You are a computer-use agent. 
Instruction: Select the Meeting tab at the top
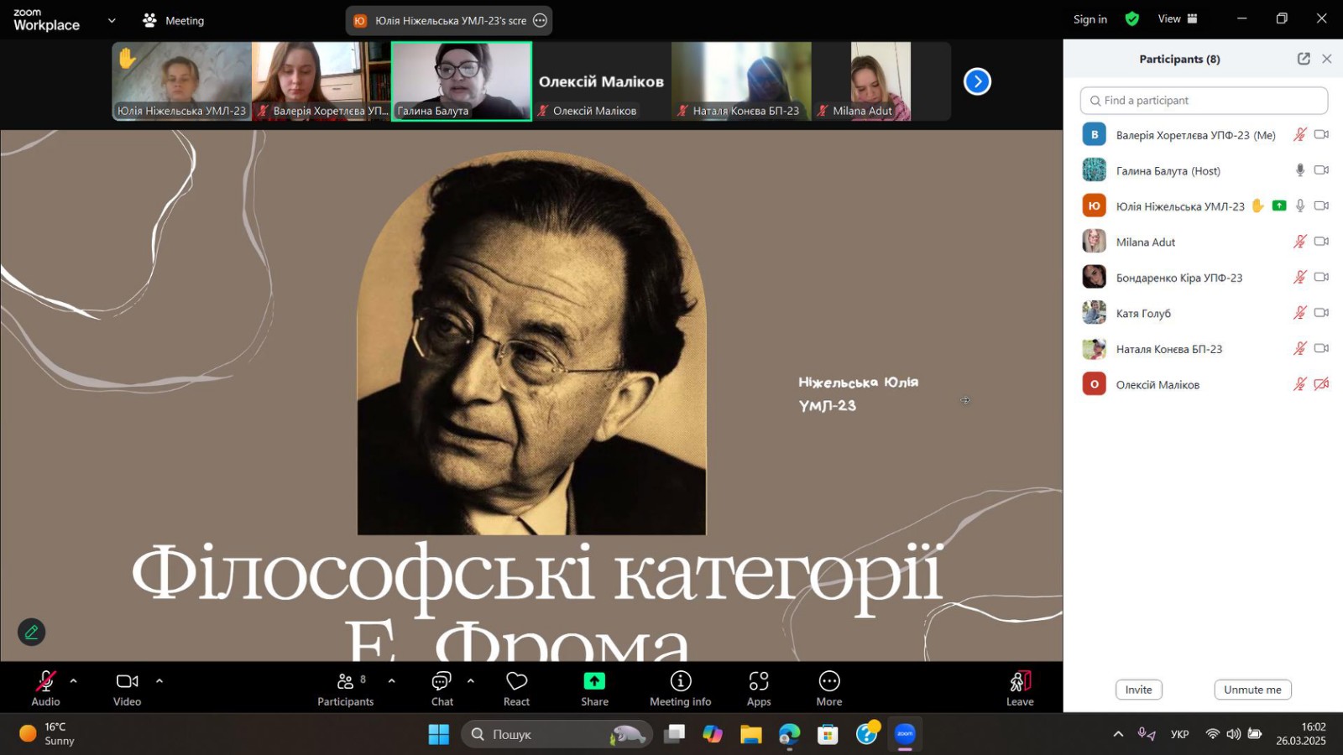pos(174,20)
